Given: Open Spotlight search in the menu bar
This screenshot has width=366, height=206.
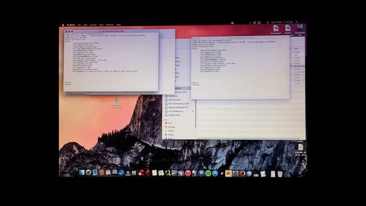Looking at the screenshot, I should pos(297,22).
